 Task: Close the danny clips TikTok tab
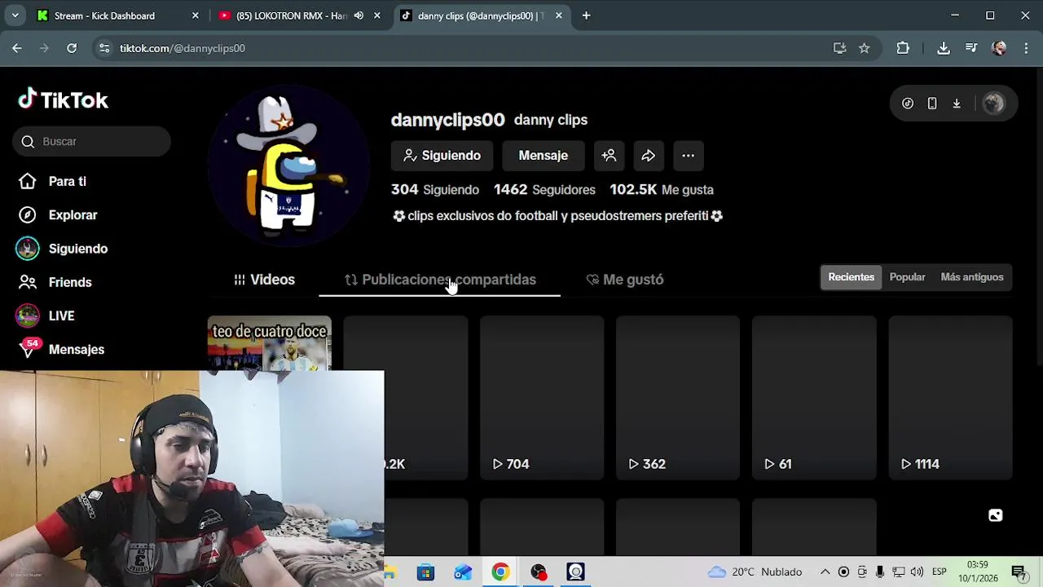coord(558,15)
